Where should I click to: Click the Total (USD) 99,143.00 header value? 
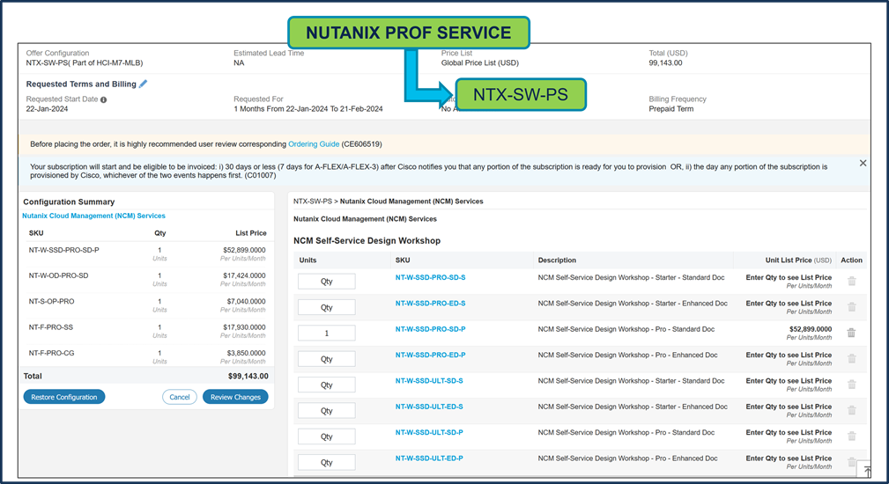click(665, 62)
